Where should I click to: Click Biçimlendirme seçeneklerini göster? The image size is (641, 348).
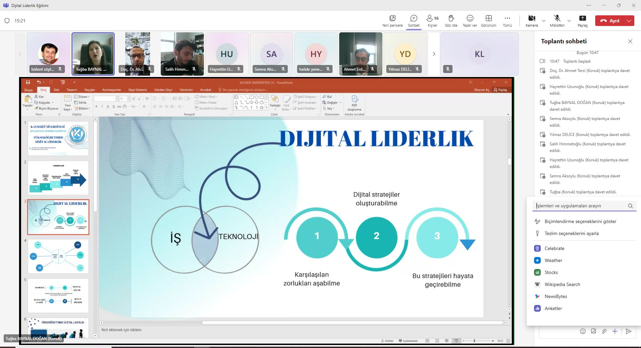click(x=580, y=221)
